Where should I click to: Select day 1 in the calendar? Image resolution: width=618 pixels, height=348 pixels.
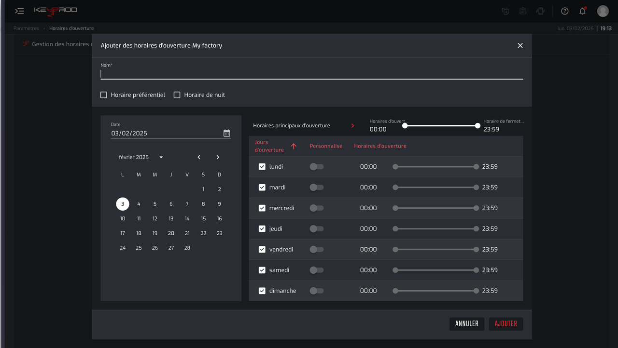point(203,189)
